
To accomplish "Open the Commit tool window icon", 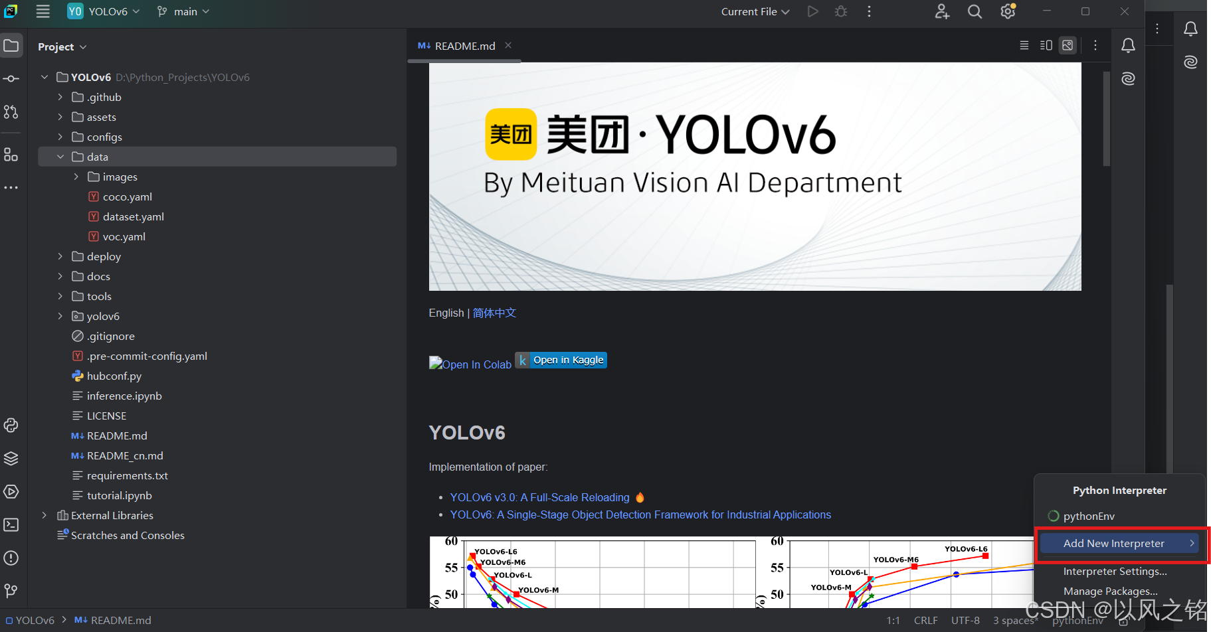I will tap(11, 78).
